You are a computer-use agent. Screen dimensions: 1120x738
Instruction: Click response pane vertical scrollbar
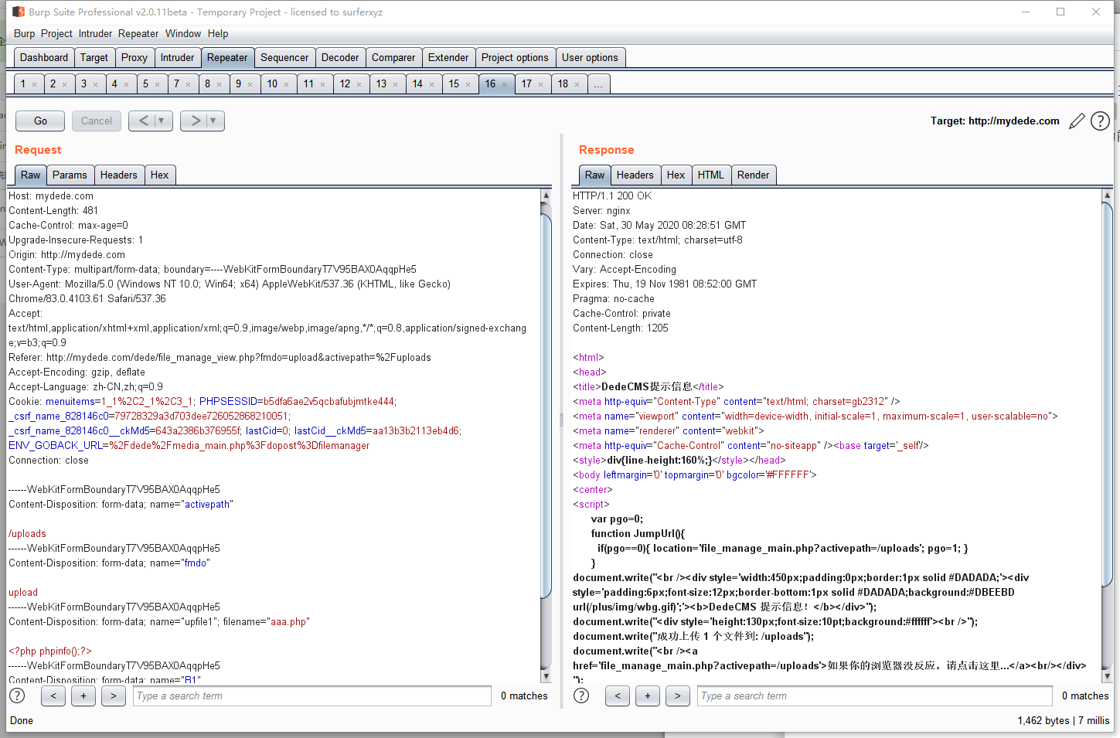pos(1107,436)
